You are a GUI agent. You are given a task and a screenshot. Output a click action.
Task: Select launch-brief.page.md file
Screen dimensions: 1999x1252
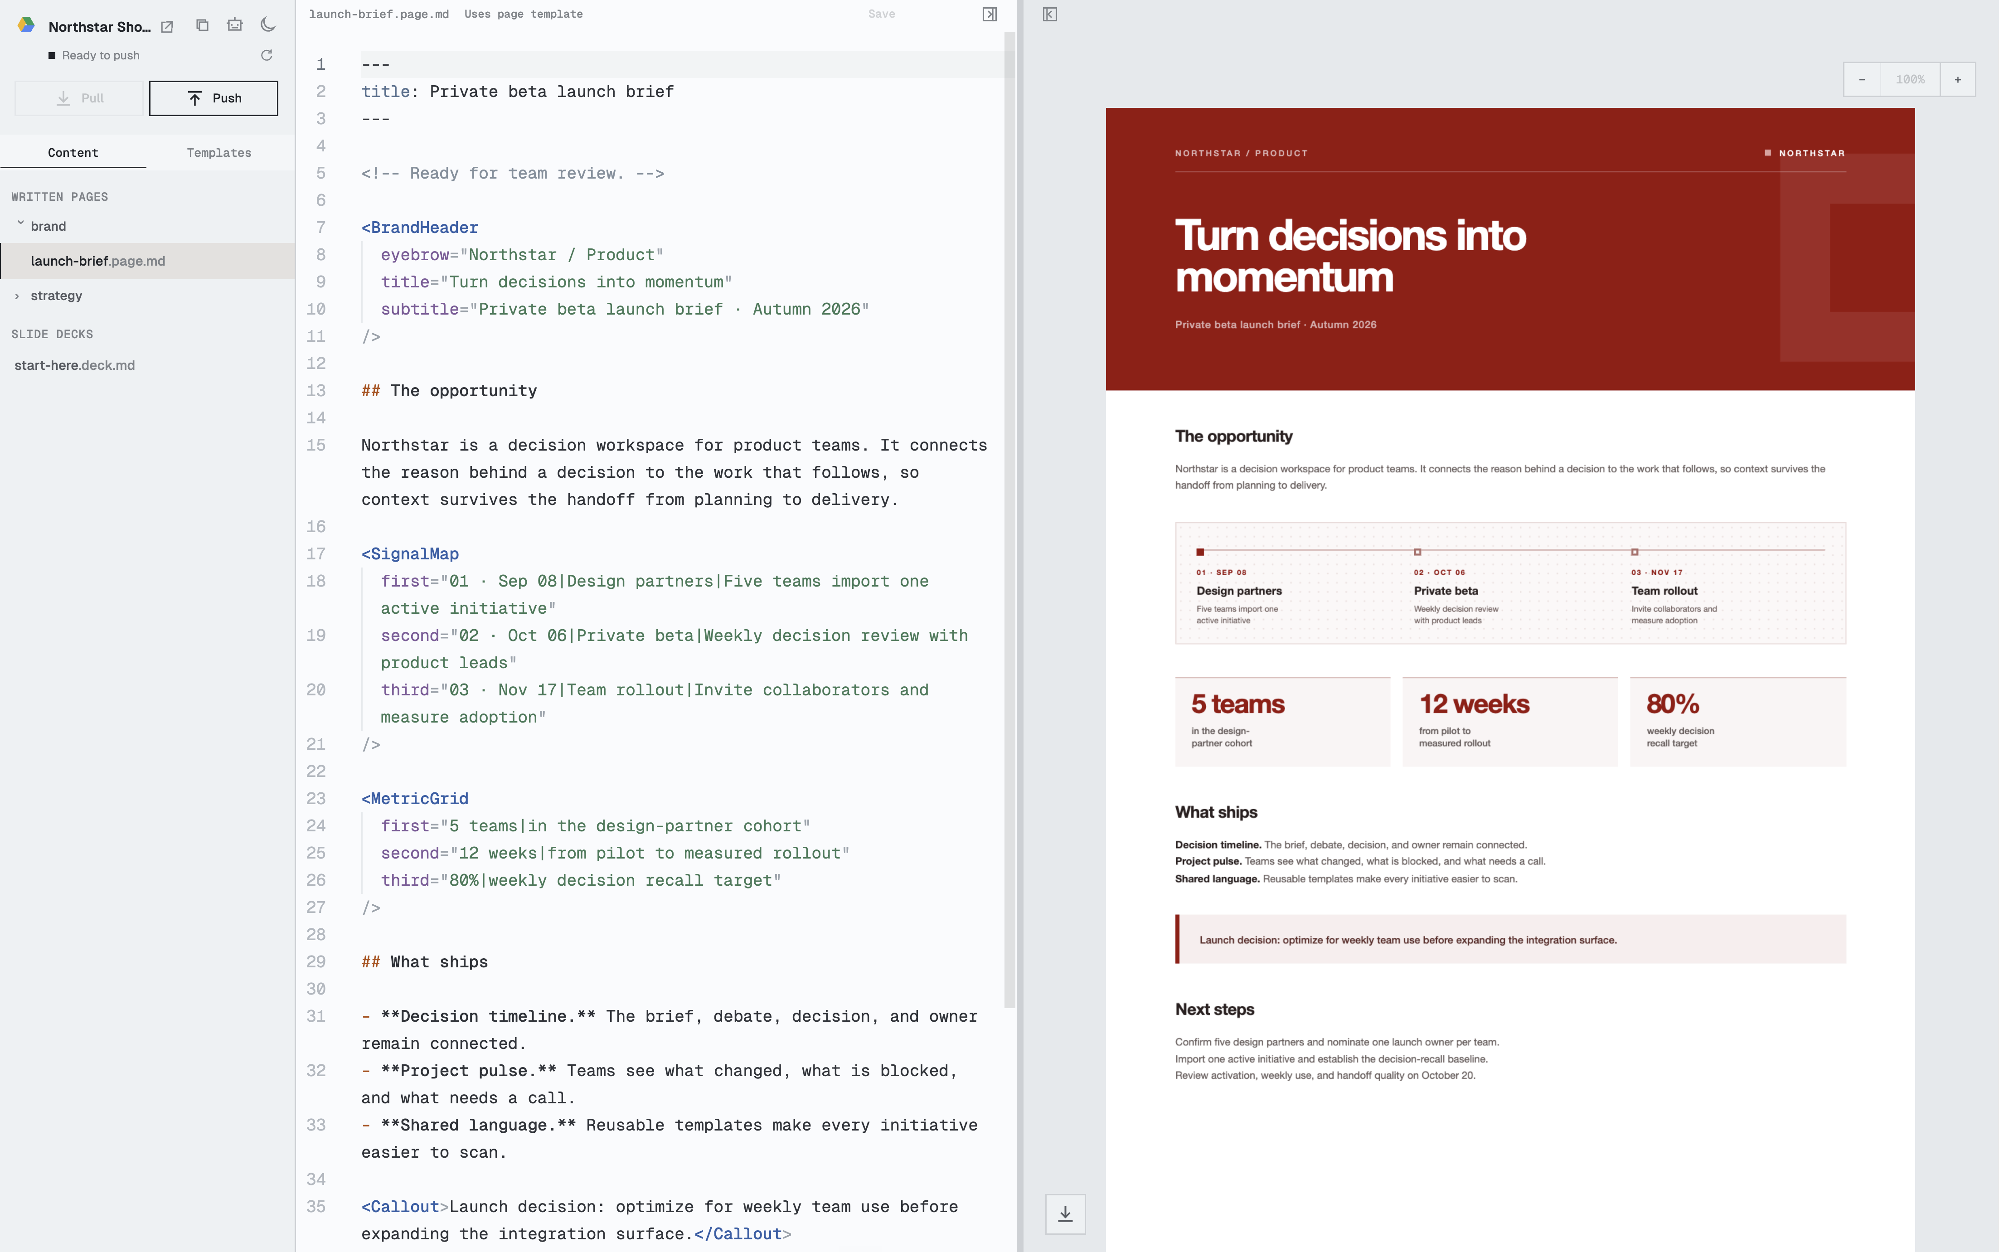147,261
